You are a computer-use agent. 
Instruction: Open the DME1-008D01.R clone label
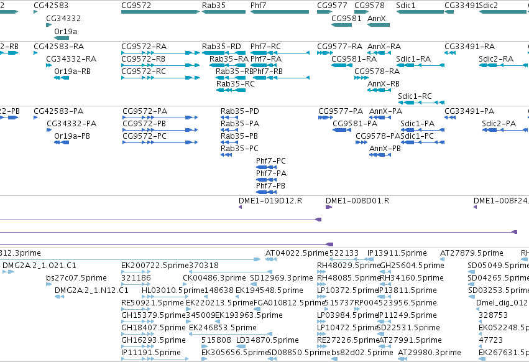click(x=357, y=201)
